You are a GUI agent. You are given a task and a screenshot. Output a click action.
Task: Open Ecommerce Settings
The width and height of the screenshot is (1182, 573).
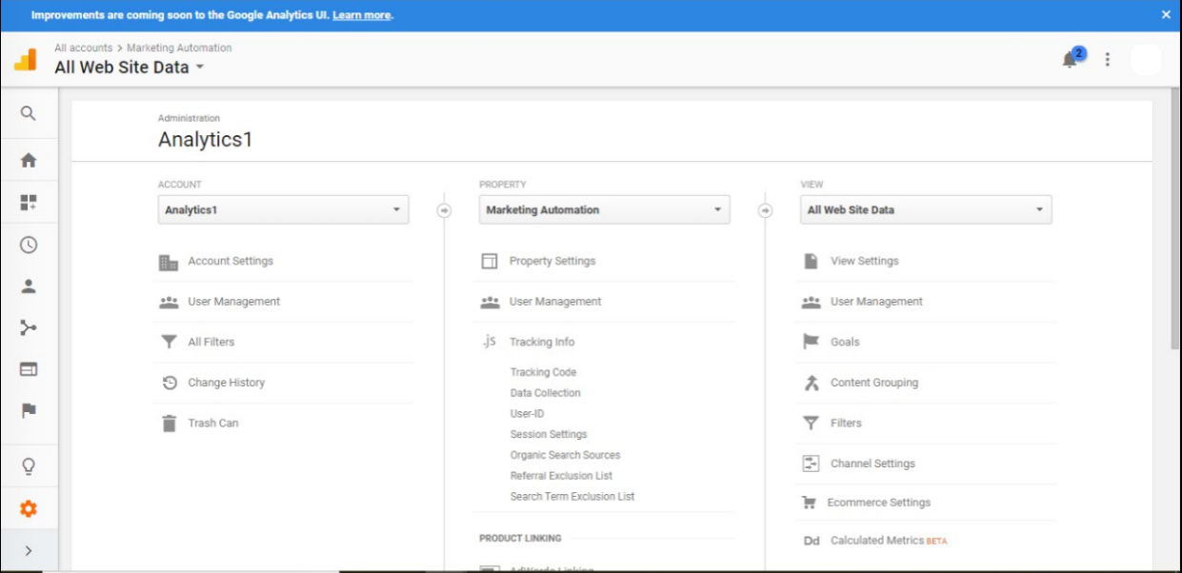pos(879,503)
